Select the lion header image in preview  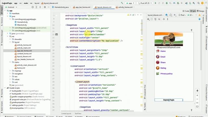pos(169,39)
